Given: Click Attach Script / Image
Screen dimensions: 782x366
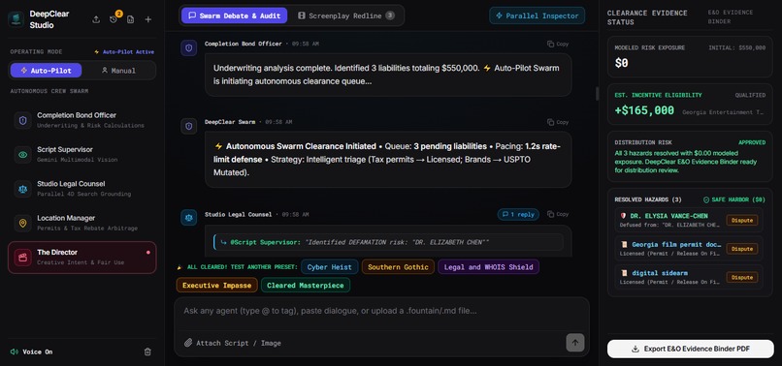Looking at the screenshot, I should tap(233, 343).
